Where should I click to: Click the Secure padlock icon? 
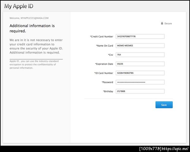pyautogui.click(x=162, y=23)
